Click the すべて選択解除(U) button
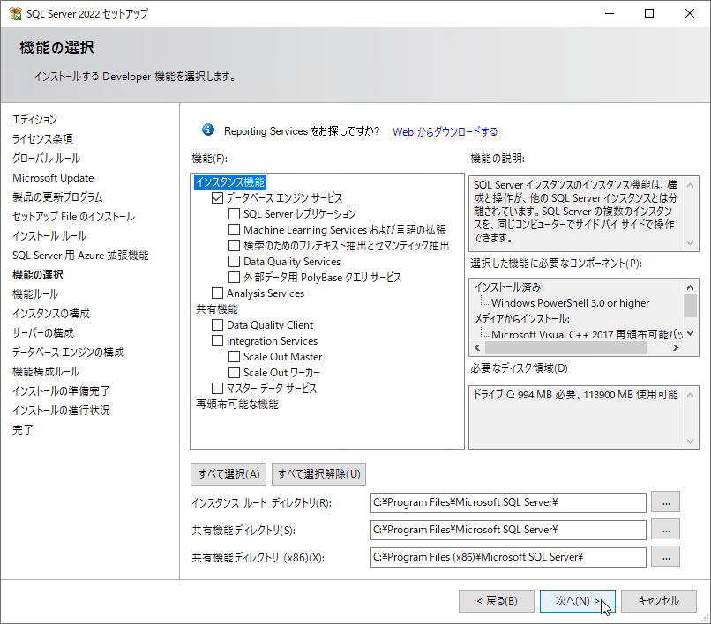This screenshot has height=624, width=711. coord(318,474)
